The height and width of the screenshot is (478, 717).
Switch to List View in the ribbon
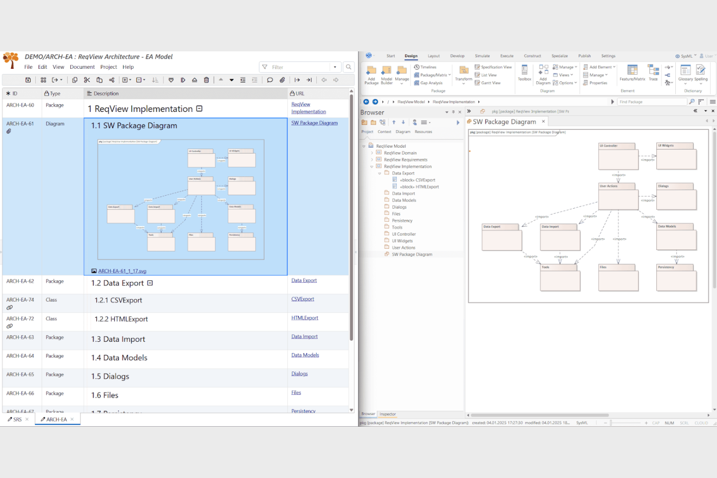click(x=485, y=75)
